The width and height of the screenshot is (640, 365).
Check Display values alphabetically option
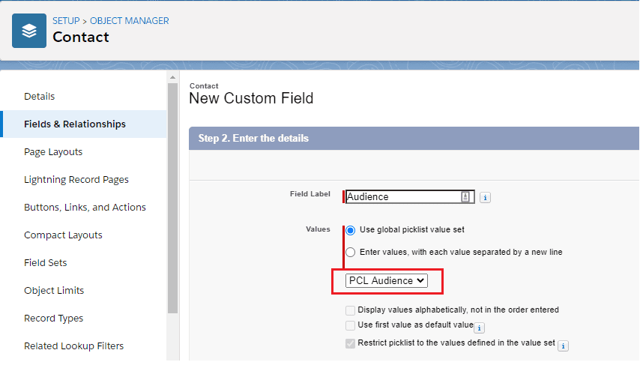[x=350, y=310]
